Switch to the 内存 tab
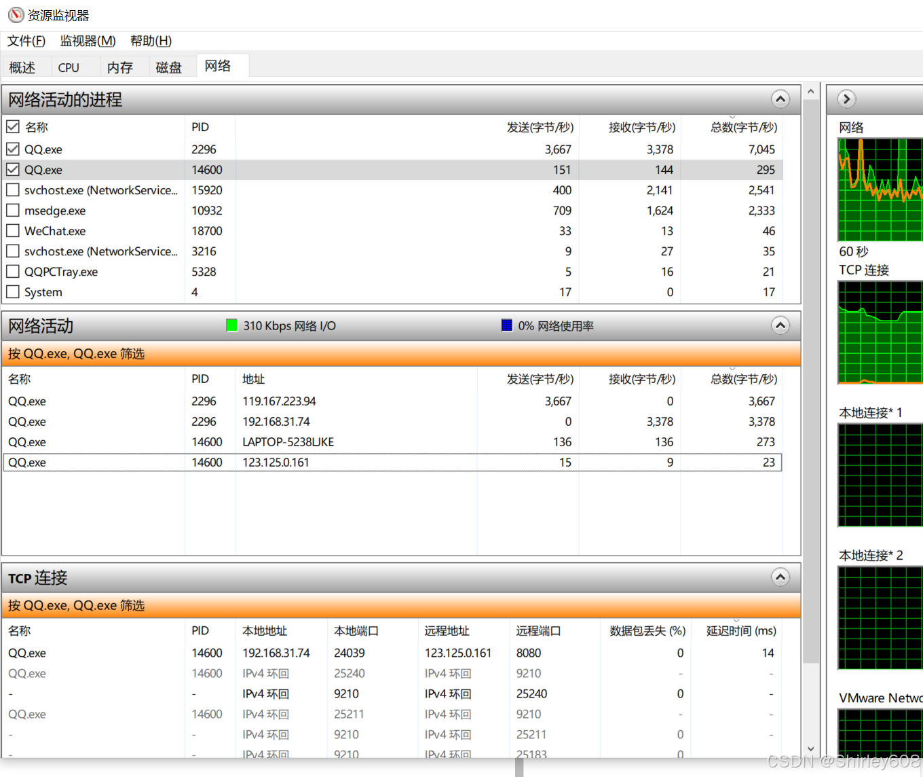This screenshot has width=923, height=777. click(x=120, y=67)
